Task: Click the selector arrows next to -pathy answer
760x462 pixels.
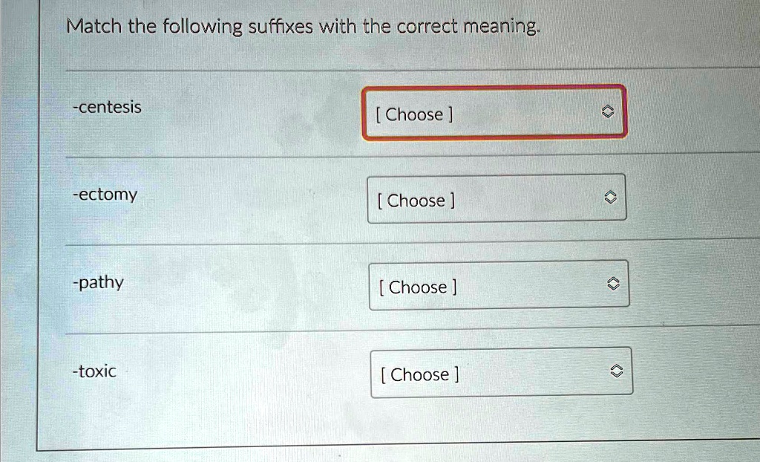Action: pos(612,282)
